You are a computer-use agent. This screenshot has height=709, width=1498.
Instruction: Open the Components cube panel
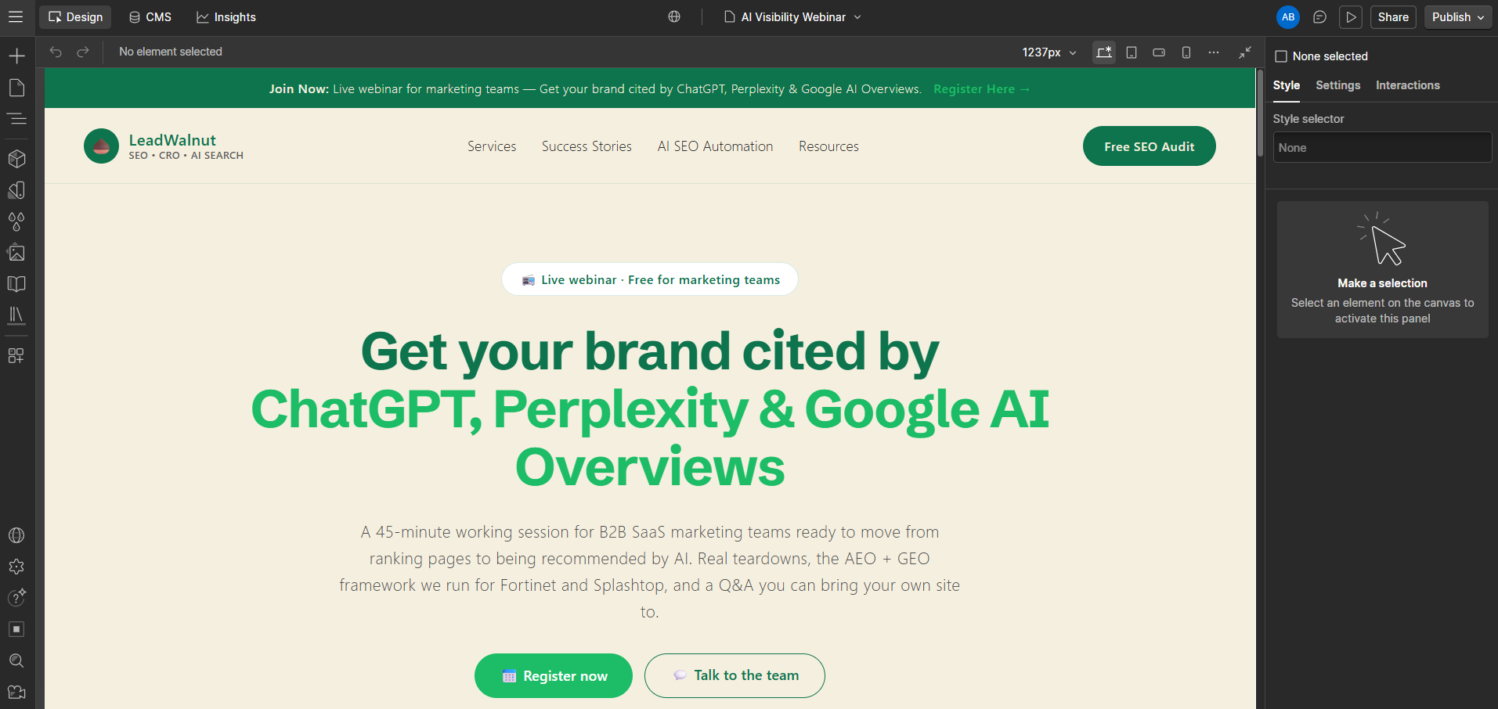click(16, 159)
